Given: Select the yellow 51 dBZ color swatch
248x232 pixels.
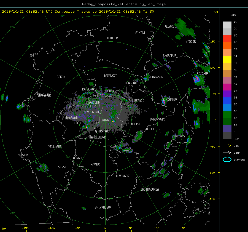Looking at the screenshot, I should [227, 60].
